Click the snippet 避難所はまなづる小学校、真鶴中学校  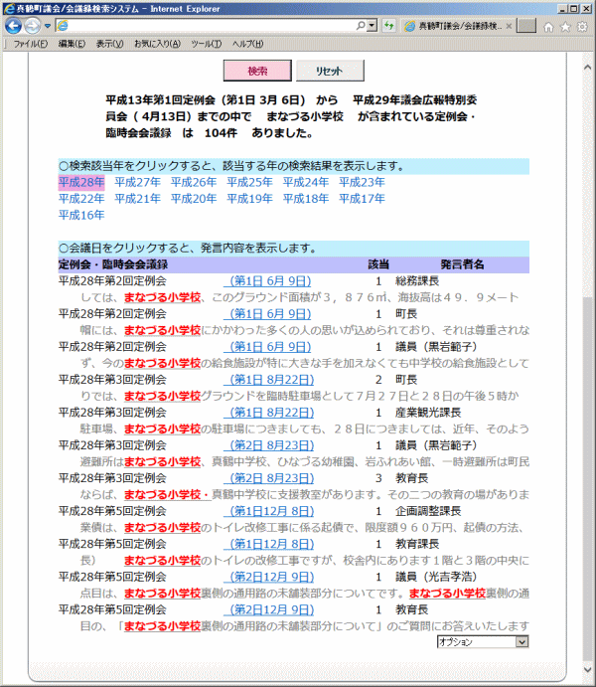pyautogui.click(x=305, y=461)
